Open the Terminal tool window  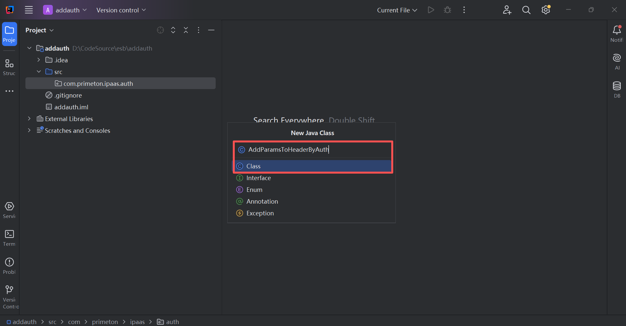9,238
